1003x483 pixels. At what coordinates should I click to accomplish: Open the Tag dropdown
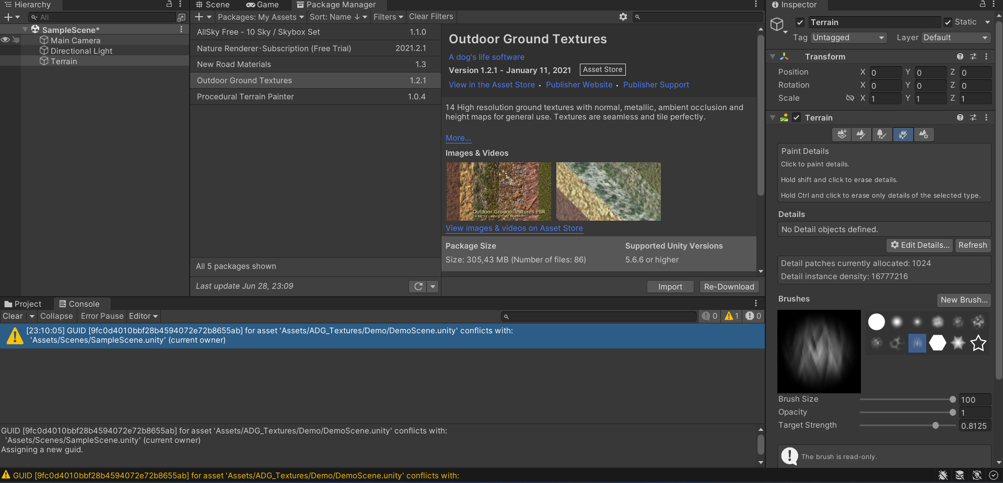[x=849, y=38]
